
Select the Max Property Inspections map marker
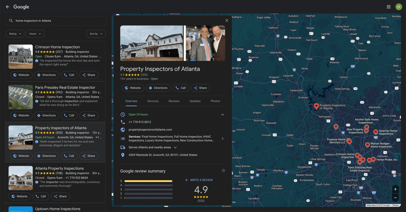pos(366,131)
